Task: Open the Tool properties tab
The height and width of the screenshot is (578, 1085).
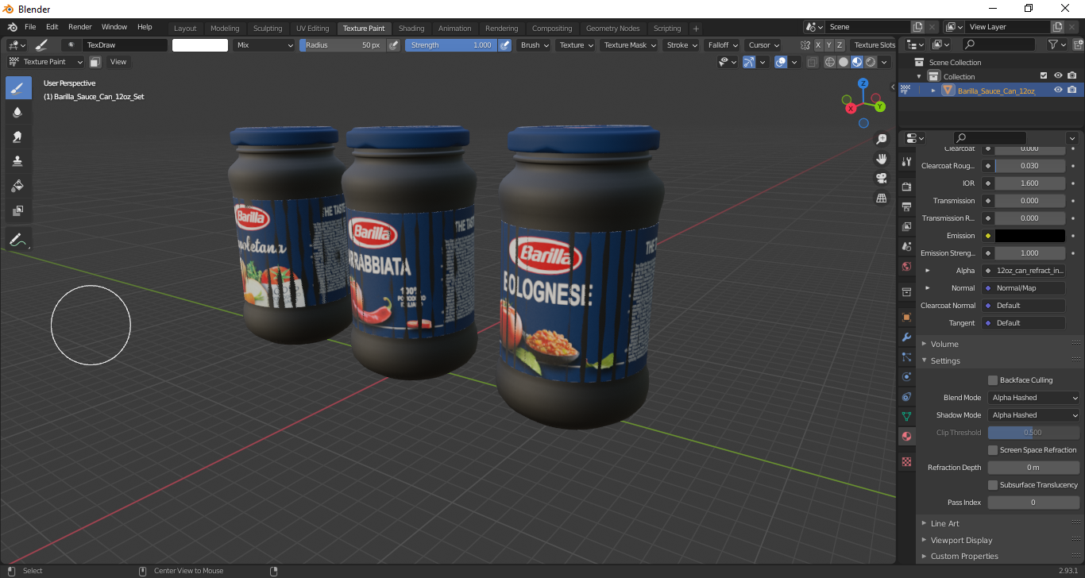Action: pos(906,161)
